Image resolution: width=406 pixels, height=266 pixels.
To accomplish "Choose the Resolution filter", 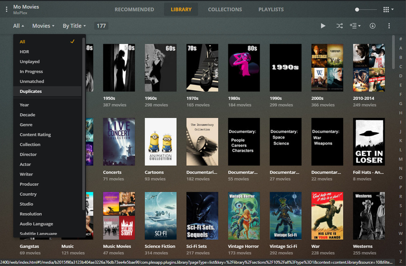I will click(x=47, y=214).
